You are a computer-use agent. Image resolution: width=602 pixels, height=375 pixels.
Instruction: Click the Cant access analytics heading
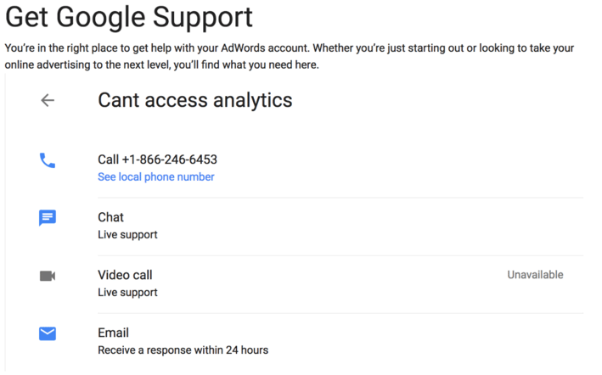[194, 100]
